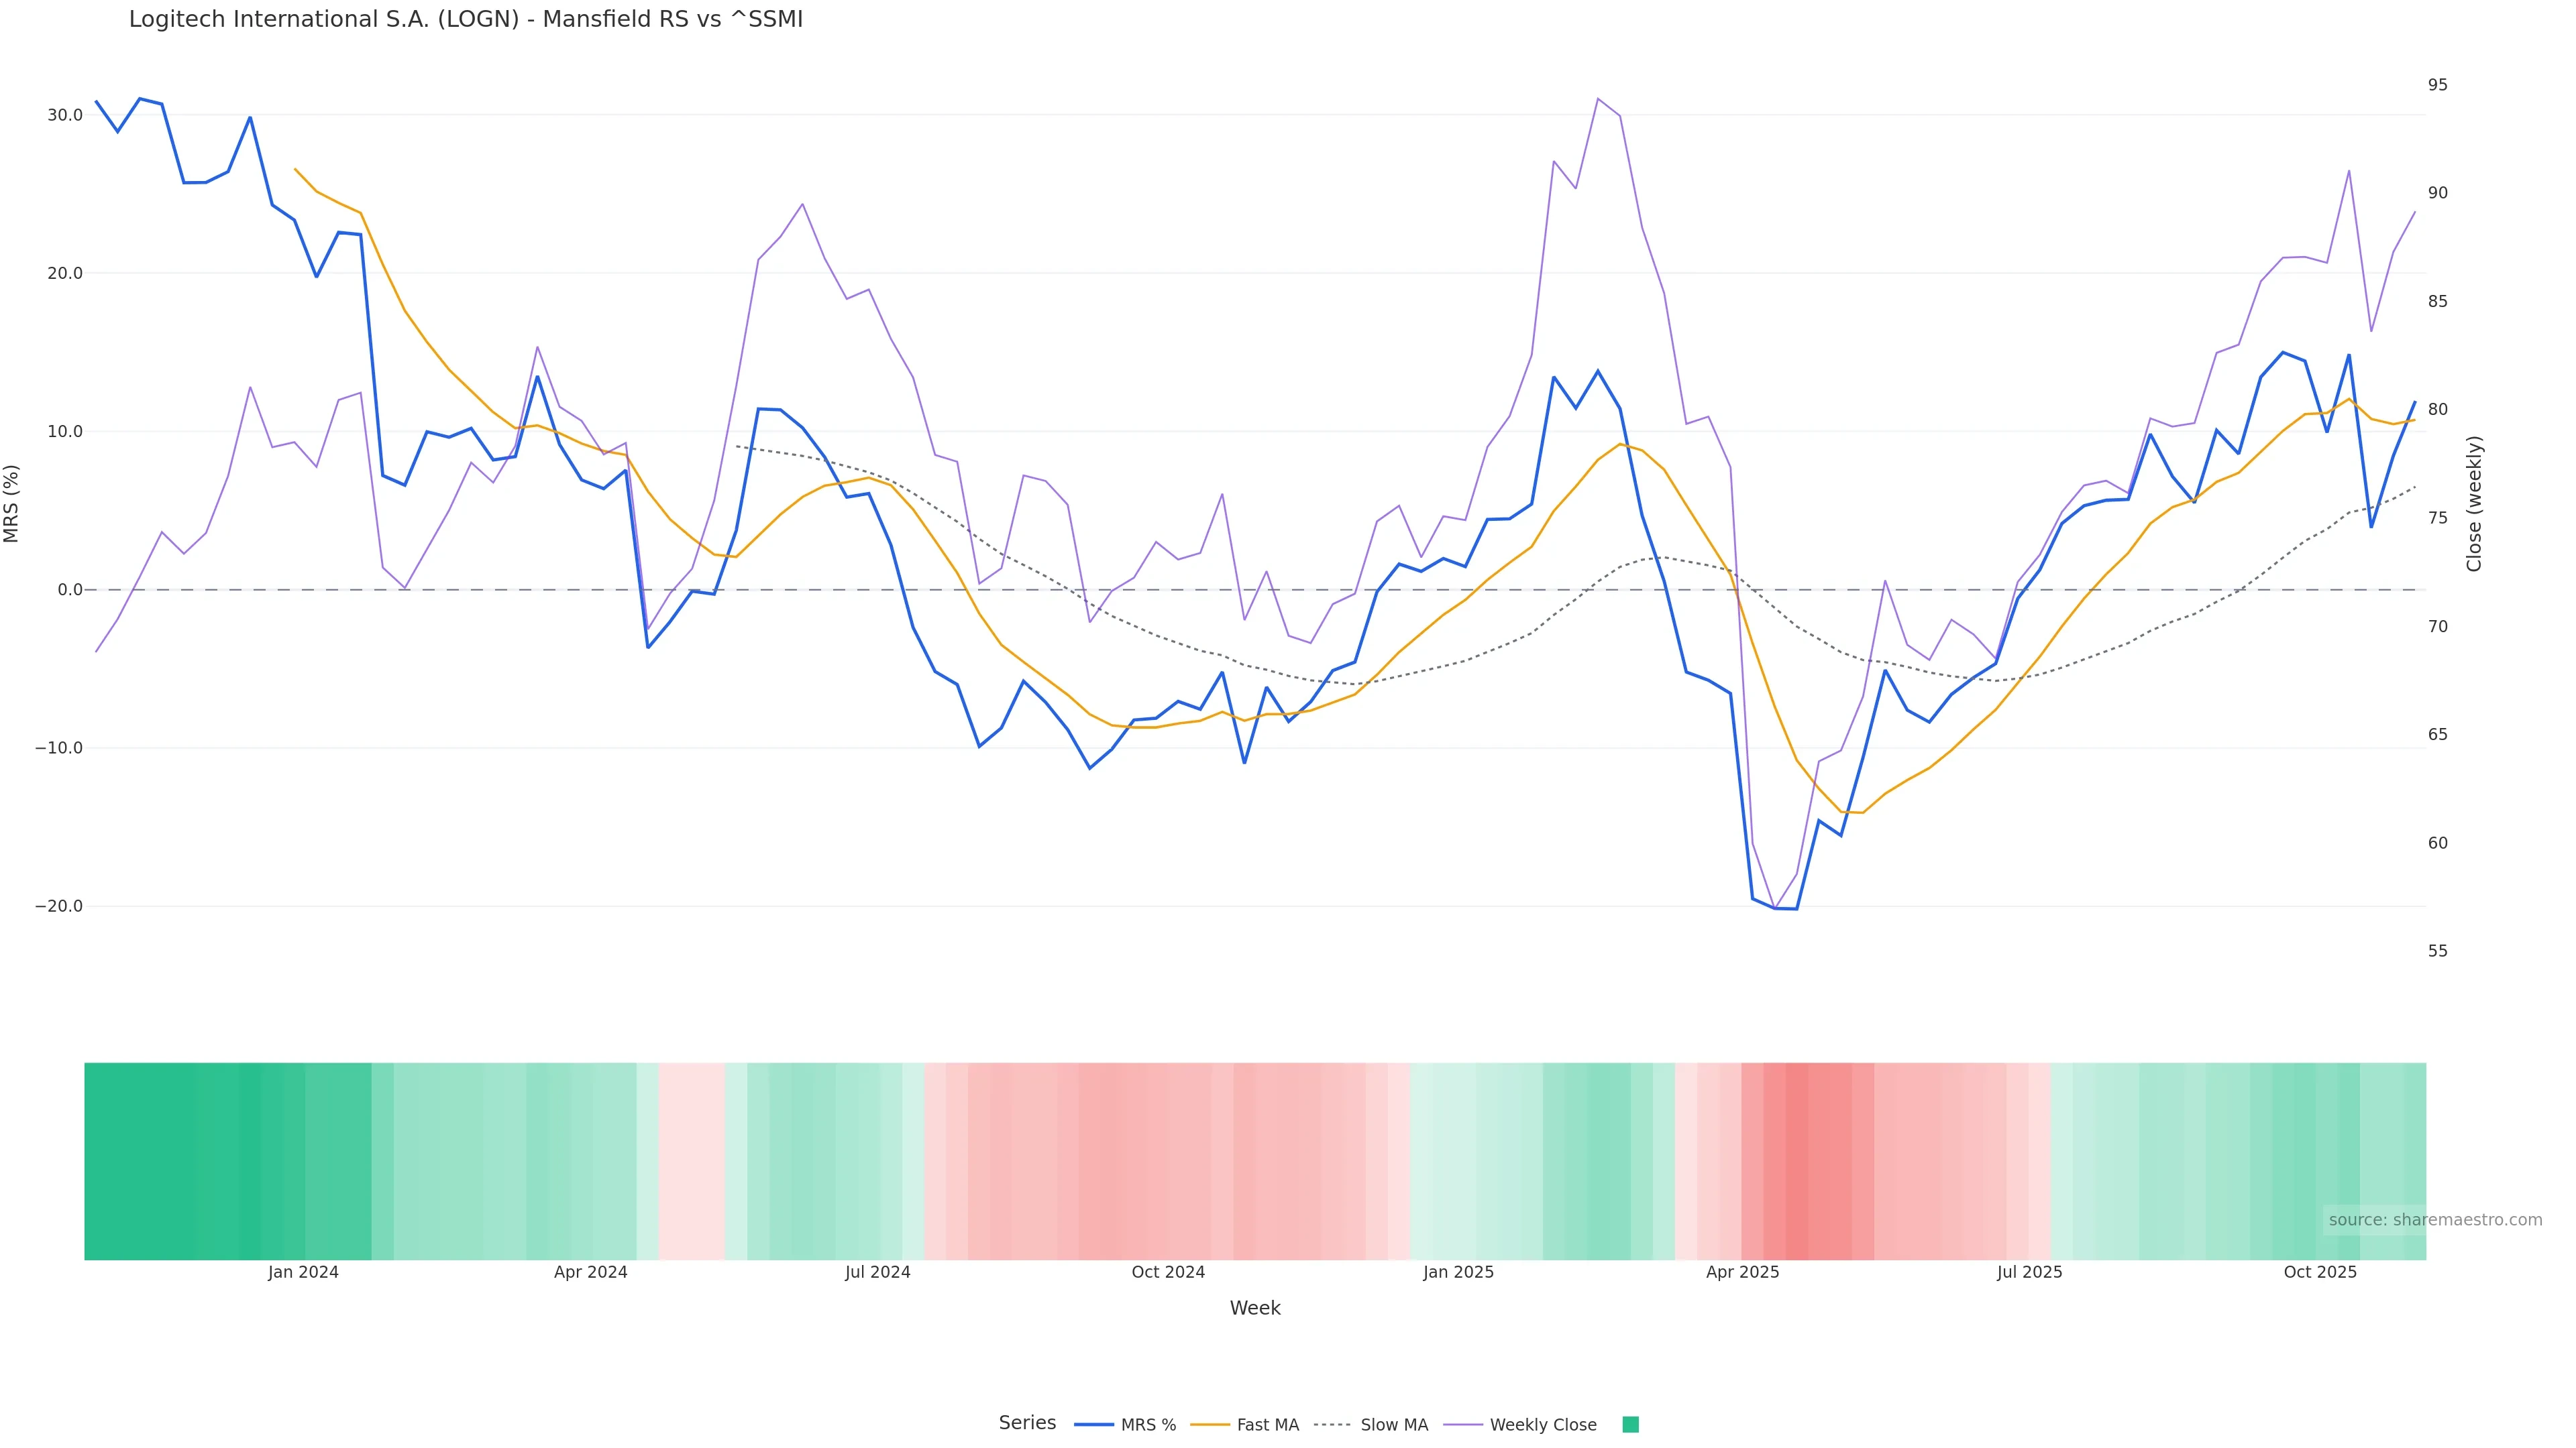The width and height of the screenshot is (2576, 1448).
Task: Click the −20.0 MRS axis tick label
Action: pyautogui.click(x=59, y=906)
